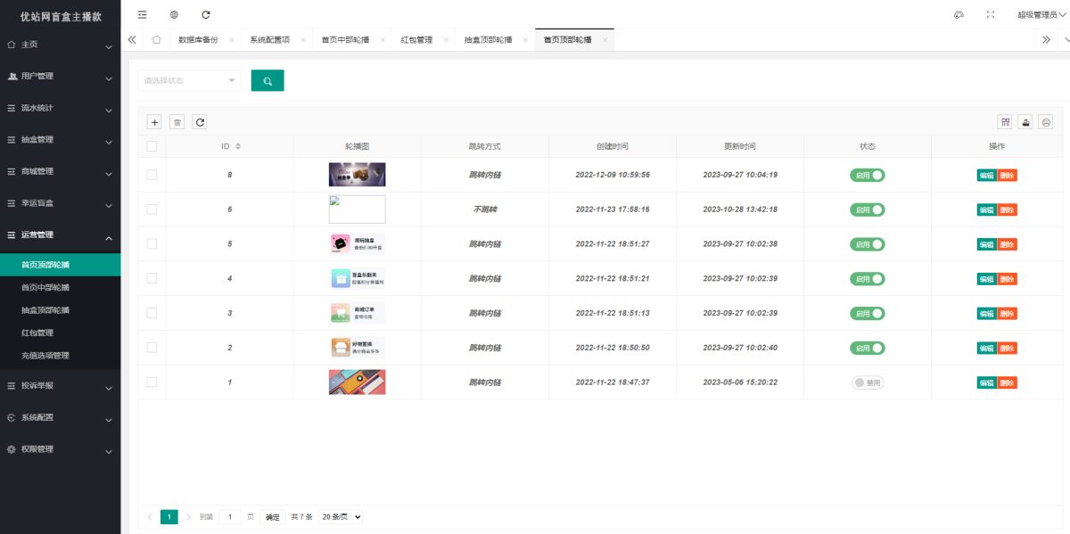This screenshot has height=534, width=1070.
Task: Click the carousel thumbnail for ID 1
Action: (x=357, y=382)
